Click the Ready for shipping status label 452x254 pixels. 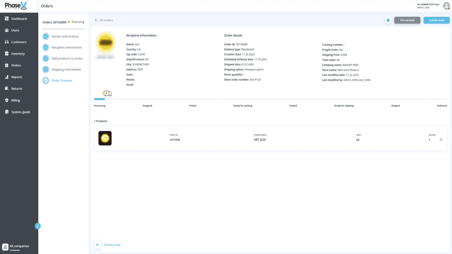(x=344, y=106)
